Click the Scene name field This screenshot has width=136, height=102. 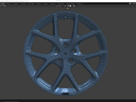134,3
